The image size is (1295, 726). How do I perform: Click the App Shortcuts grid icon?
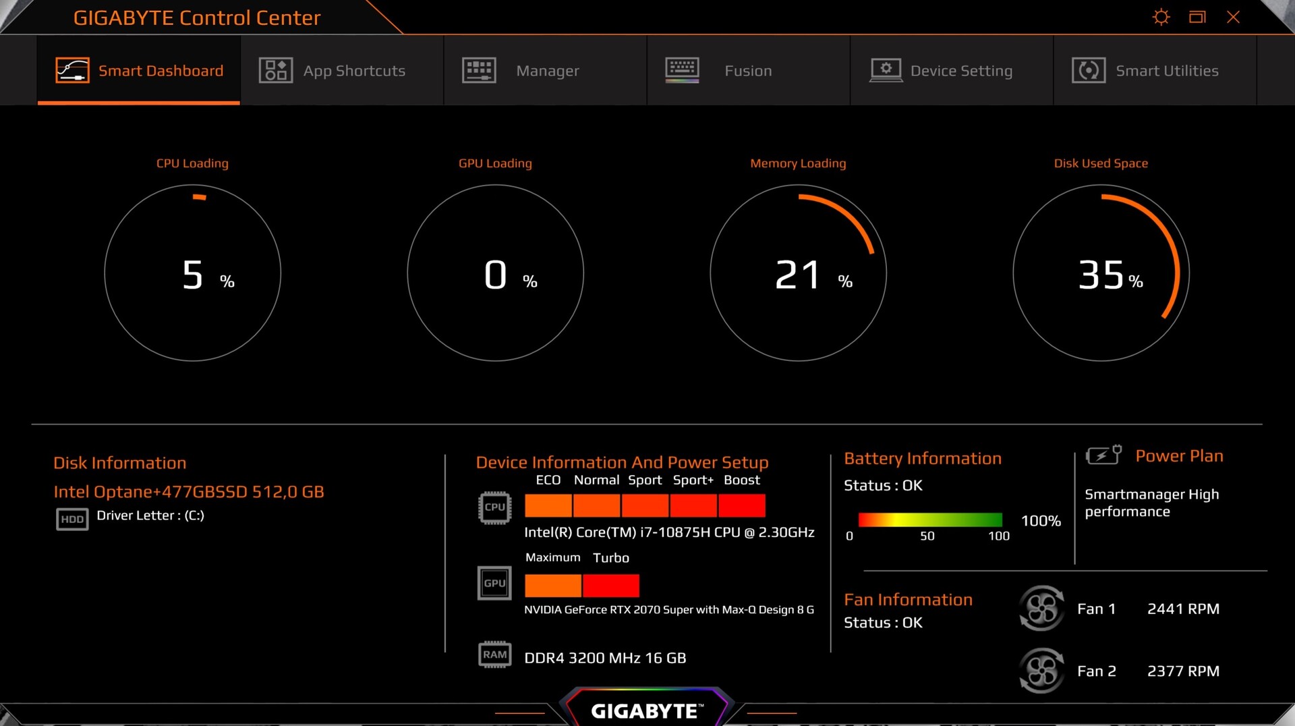click(276, 70)
